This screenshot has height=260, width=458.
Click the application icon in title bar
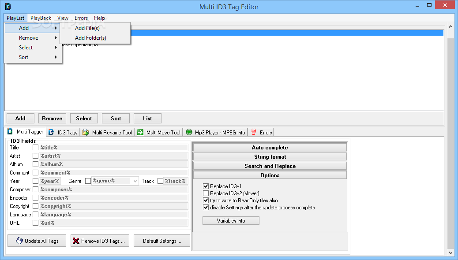8,7
